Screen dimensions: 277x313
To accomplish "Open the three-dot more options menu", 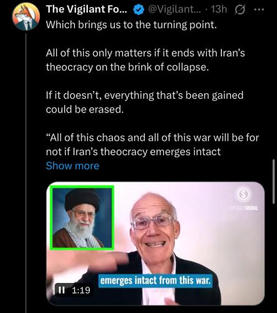I will tap(259, 9).
